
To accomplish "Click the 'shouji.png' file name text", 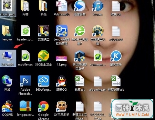I will (7, 14).
